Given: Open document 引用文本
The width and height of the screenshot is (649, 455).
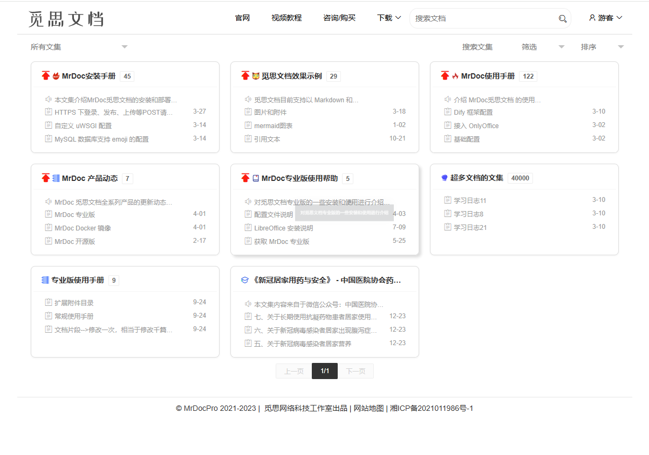Looking at the screenshot, I should point(267,139).
